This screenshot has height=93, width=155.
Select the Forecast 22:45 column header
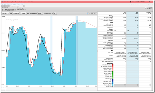(145, 13)
